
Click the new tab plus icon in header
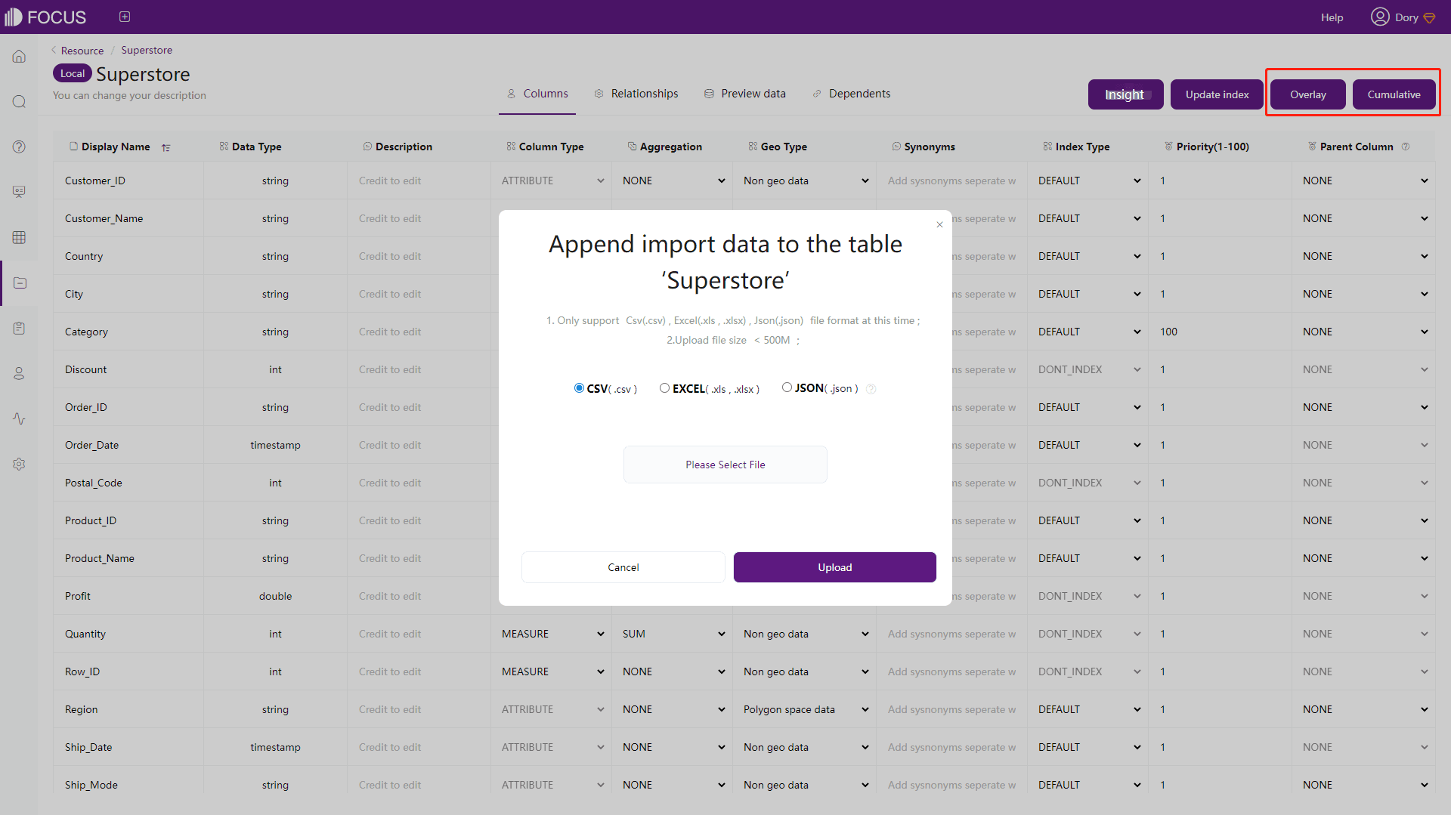click(x=125, y=17)
